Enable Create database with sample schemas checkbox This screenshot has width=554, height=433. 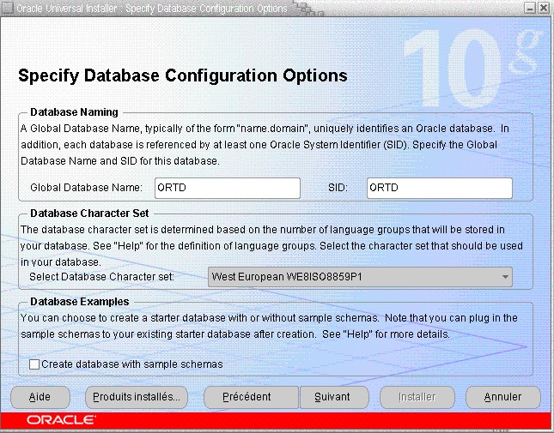click(x=34, y=364)
